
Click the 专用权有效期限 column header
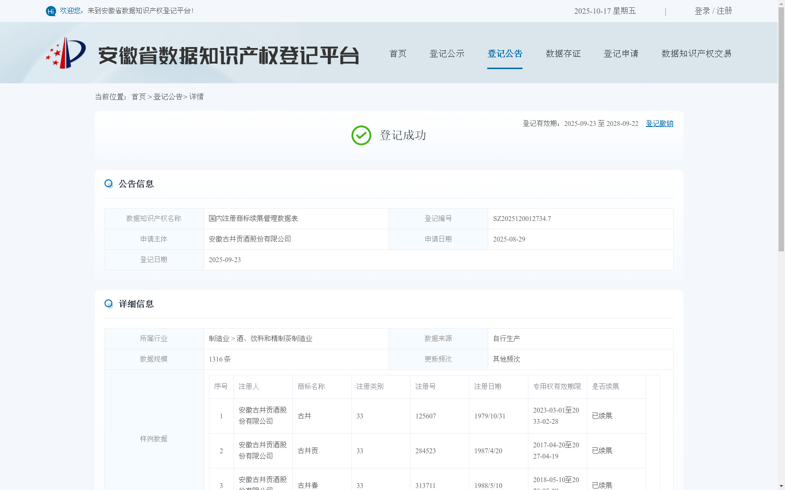click(x=557, y=387)
